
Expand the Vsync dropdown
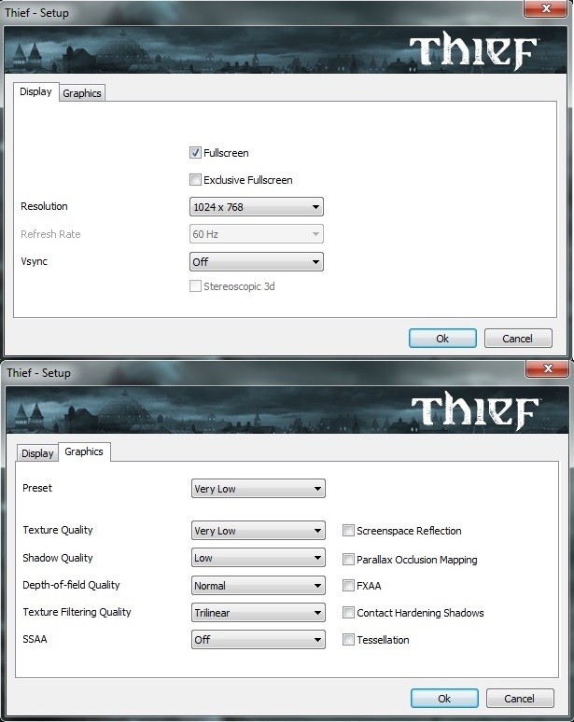[256, 261]
